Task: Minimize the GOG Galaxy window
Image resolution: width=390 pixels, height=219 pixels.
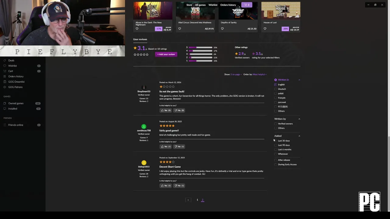Action: (368, 5)
